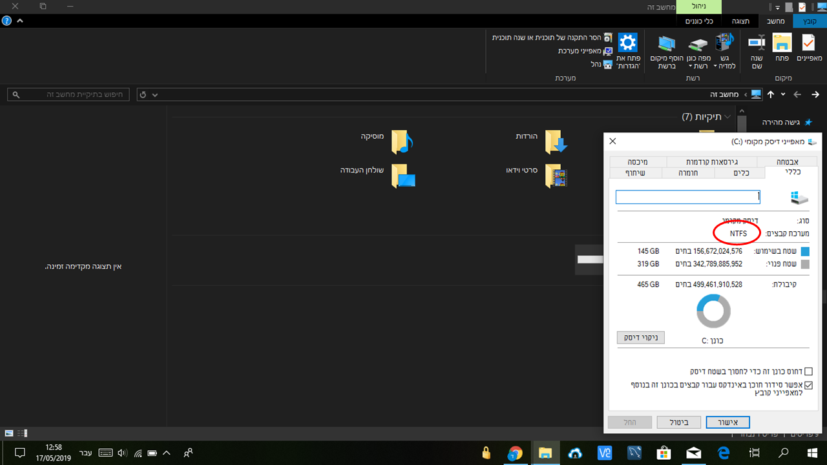The height and width of the screenshot is (465, 827).
Task: Click the taskbar search magnifier icon
Action: [x=784, y=453]
